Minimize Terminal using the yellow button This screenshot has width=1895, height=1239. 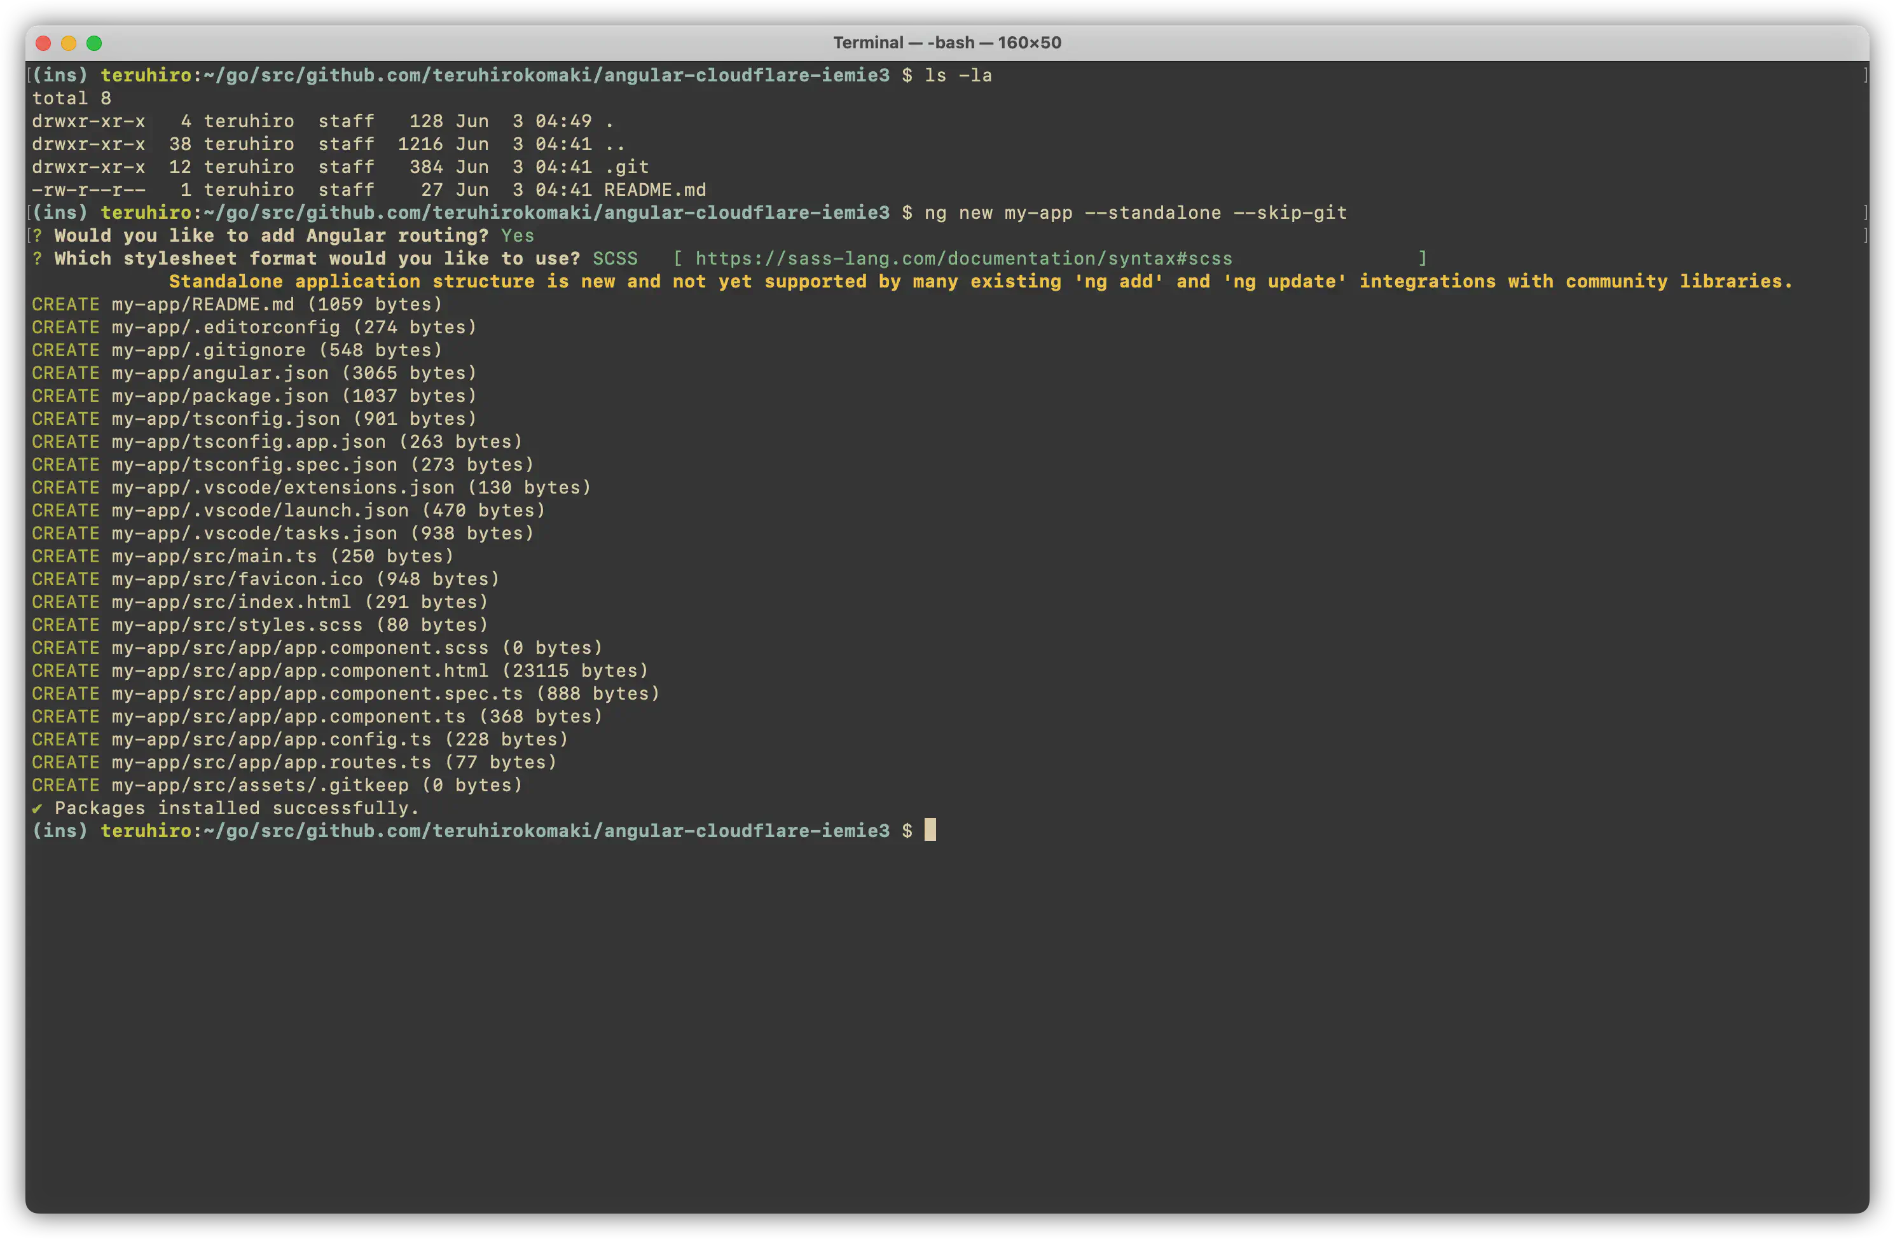(x=69, y=43)
